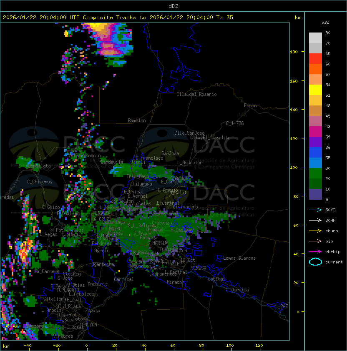Click the 'C_Guido' map label
Viewport: 347px width, 351px height.
click(51, 207)
